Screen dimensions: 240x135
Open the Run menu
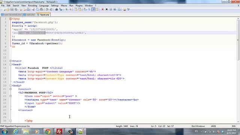(x=71, y=6)
